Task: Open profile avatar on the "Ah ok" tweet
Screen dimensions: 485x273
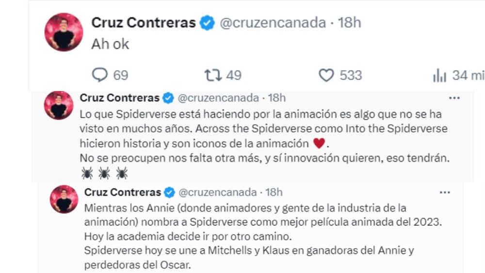Action: coord(64,32)
